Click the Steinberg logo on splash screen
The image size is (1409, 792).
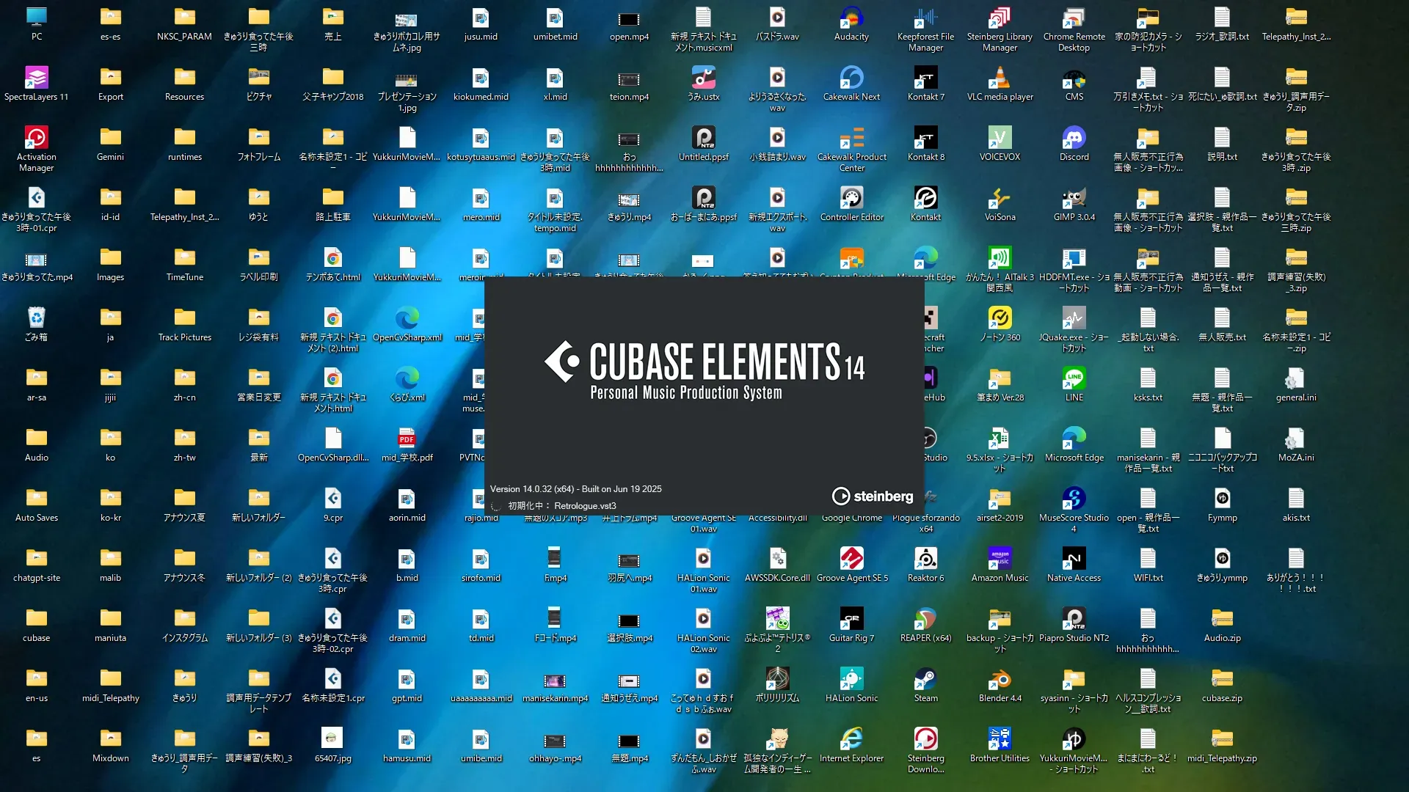pyautogui.click(x=873, y=496)
